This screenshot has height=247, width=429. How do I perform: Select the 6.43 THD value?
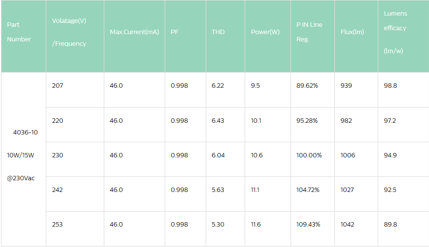218,121
